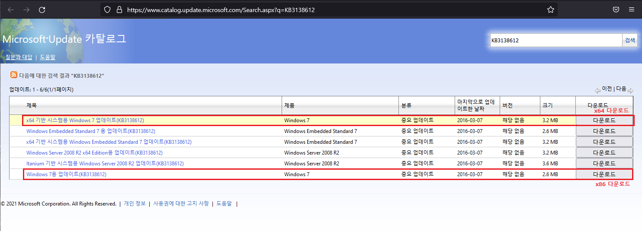This screenshot has height=231, width=642.
Task: Click Windows 7 product cell in the x64 update row
Action: coord(297,120)
